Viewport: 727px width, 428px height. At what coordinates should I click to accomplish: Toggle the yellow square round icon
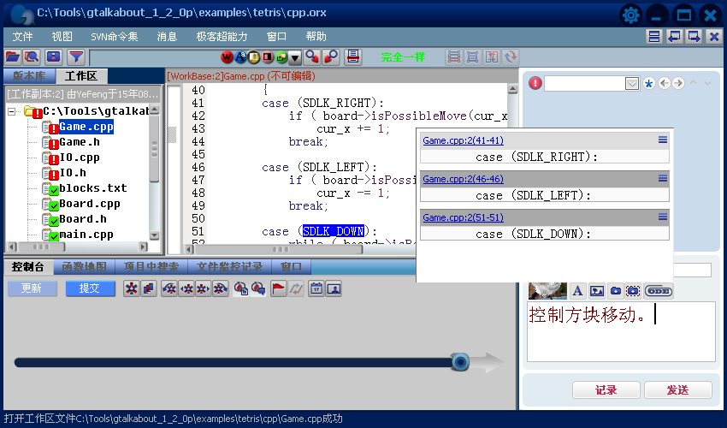click(x=254, y=57)
